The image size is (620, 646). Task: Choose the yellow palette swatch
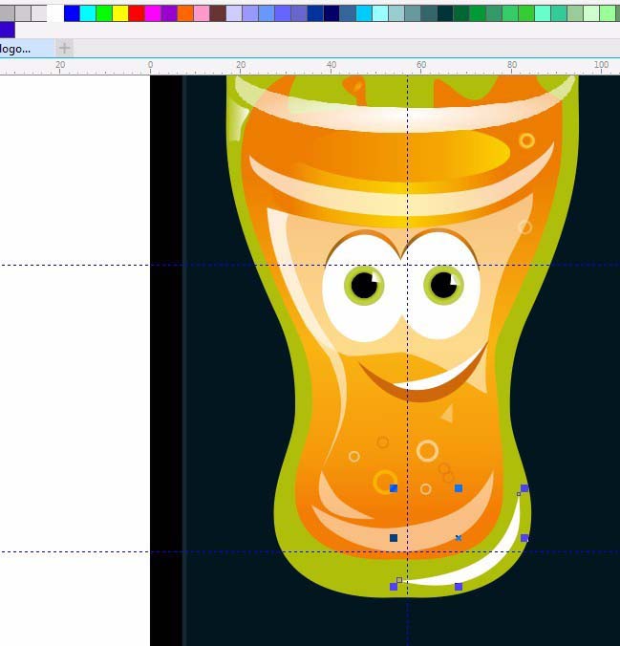pyautogui.click(x=120, y=13)
